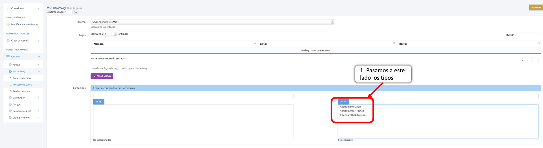543x148 pixels.
Task: Open the Entorno dropdown Grupo Apartamentos Mar
Action: [212, 22]
